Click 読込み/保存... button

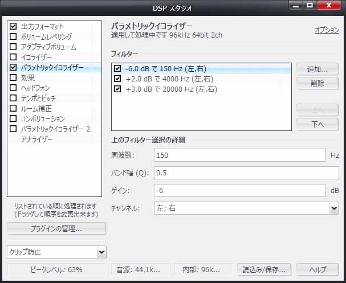[264, 269]
